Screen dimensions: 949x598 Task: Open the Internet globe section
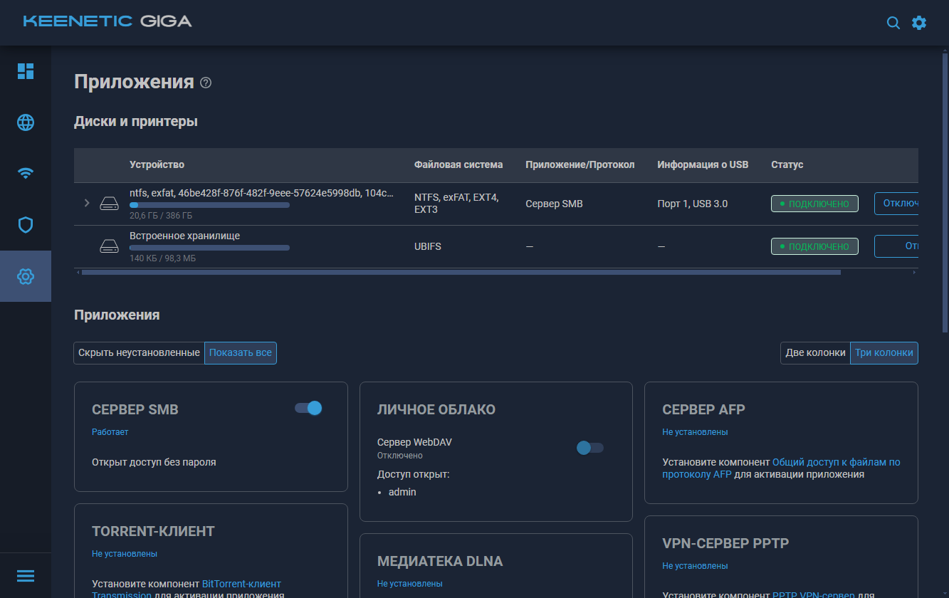(x=26, y=122)
